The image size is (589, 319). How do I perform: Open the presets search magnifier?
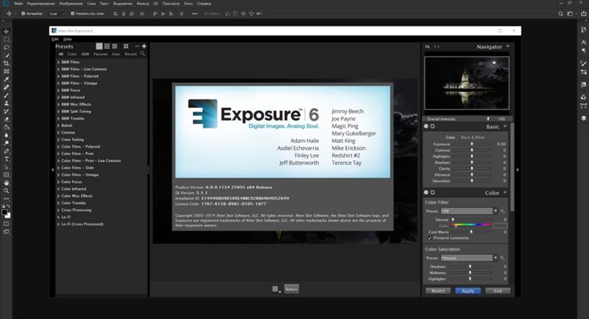click(143, 54)
